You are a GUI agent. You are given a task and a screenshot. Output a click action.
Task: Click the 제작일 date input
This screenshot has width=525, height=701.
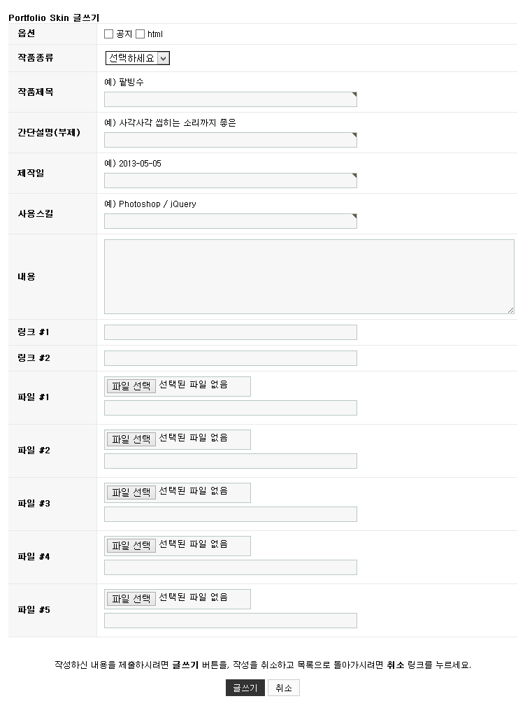point(230,180)
